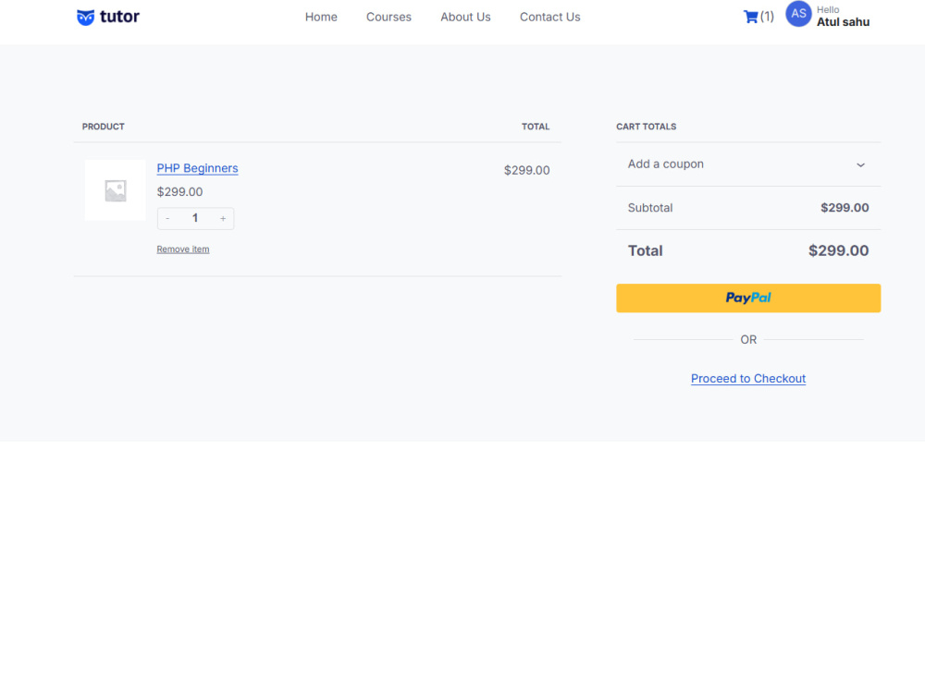
Task: Click the $299.00 unit price under PHP Beginners
Action: pos(180,191)
